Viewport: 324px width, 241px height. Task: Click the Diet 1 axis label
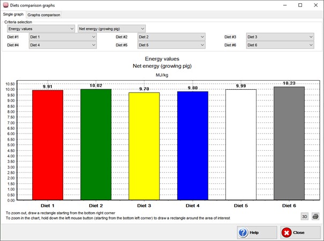(48, 206)
